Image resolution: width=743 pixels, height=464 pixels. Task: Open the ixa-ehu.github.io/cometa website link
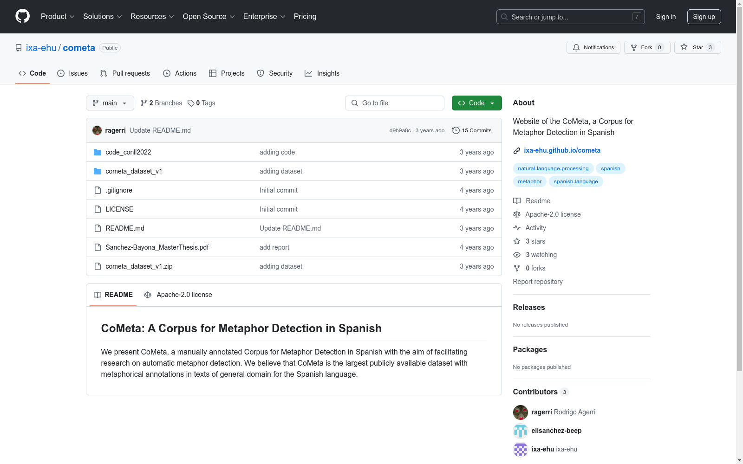point(562,150)
